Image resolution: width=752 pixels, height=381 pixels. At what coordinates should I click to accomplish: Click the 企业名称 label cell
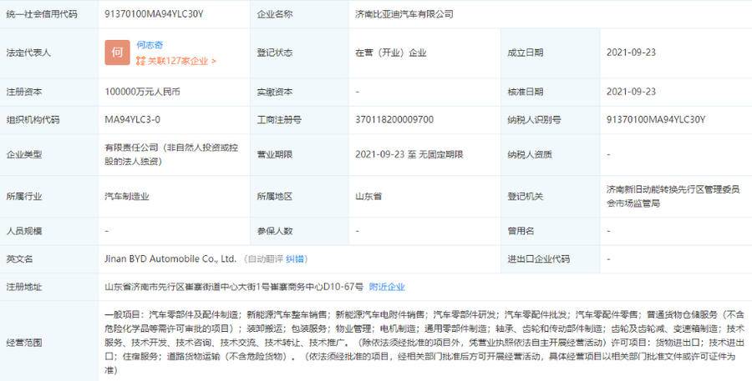[x=299, y=14]
